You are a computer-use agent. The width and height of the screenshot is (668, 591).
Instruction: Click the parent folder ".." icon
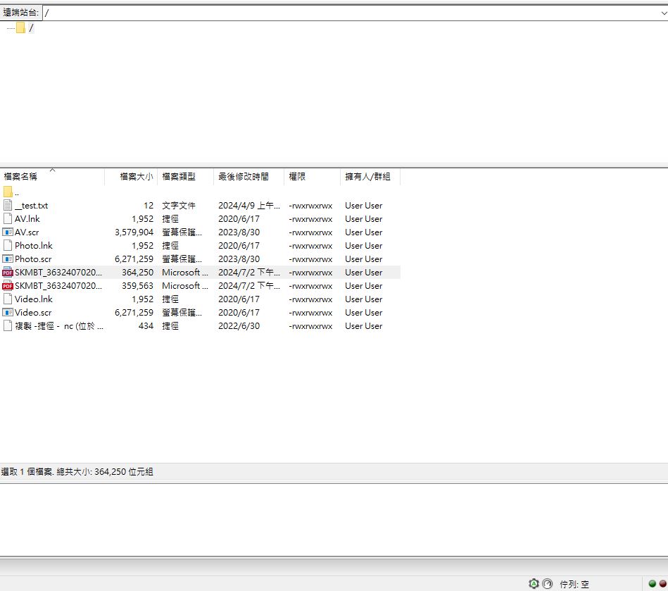(8, 192)
